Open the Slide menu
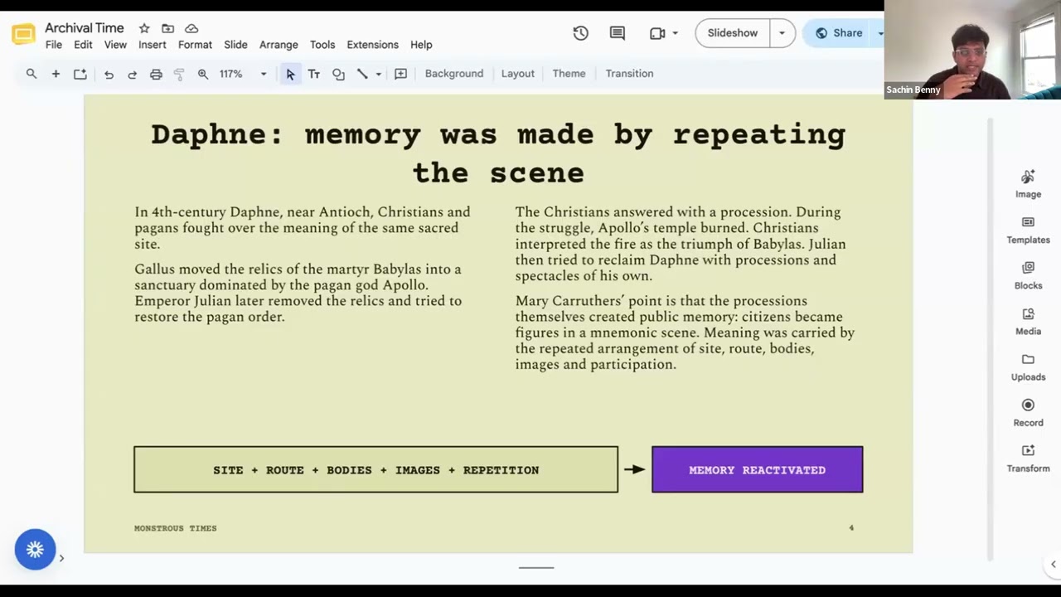 [x=235, y=45]
